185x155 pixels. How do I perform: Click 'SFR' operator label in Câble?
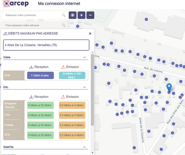click(x=7, y=75)
